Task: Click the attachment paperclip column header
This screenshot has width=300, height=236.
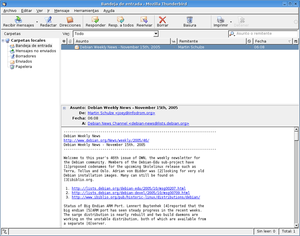Action: coord(70,41)
